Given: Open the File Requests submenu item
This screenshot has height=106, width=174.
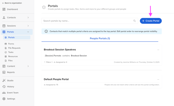Looking at the screenshot, I should (x=14, y=48).
